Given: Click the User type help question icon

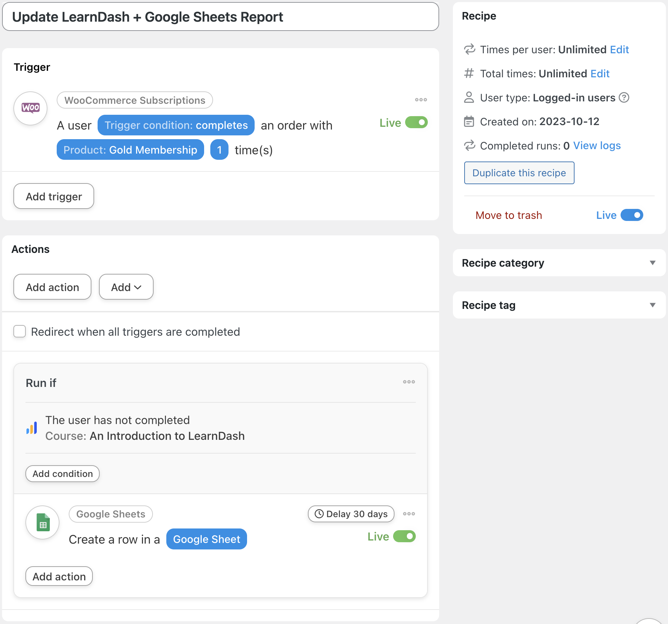Looking at the screenshot, I should [624, 98].
